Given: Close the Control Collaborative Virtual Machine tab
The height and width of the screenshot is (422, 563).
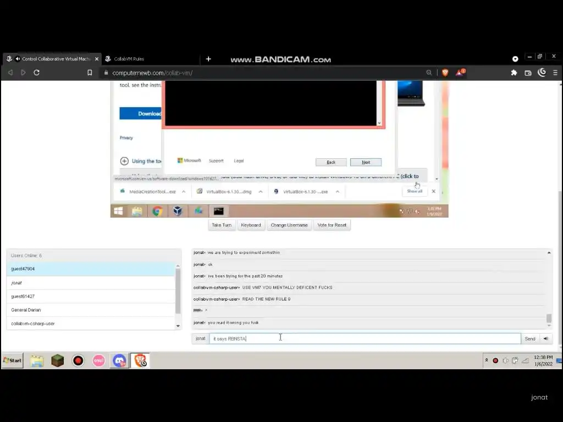Looking at the screenshot, I should (x=97, y=59).
